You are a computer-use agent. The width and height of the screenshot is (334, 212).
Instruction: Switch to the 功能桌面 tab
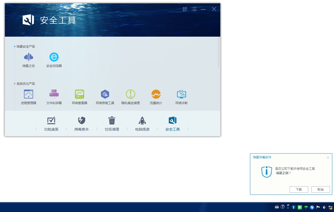51,124
